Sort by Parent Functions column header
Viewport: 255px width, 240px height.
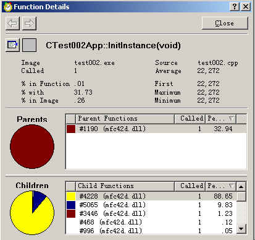click(125, 119)
